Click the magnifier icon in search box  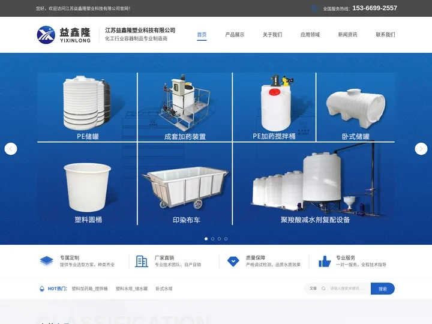click(323, 289)
